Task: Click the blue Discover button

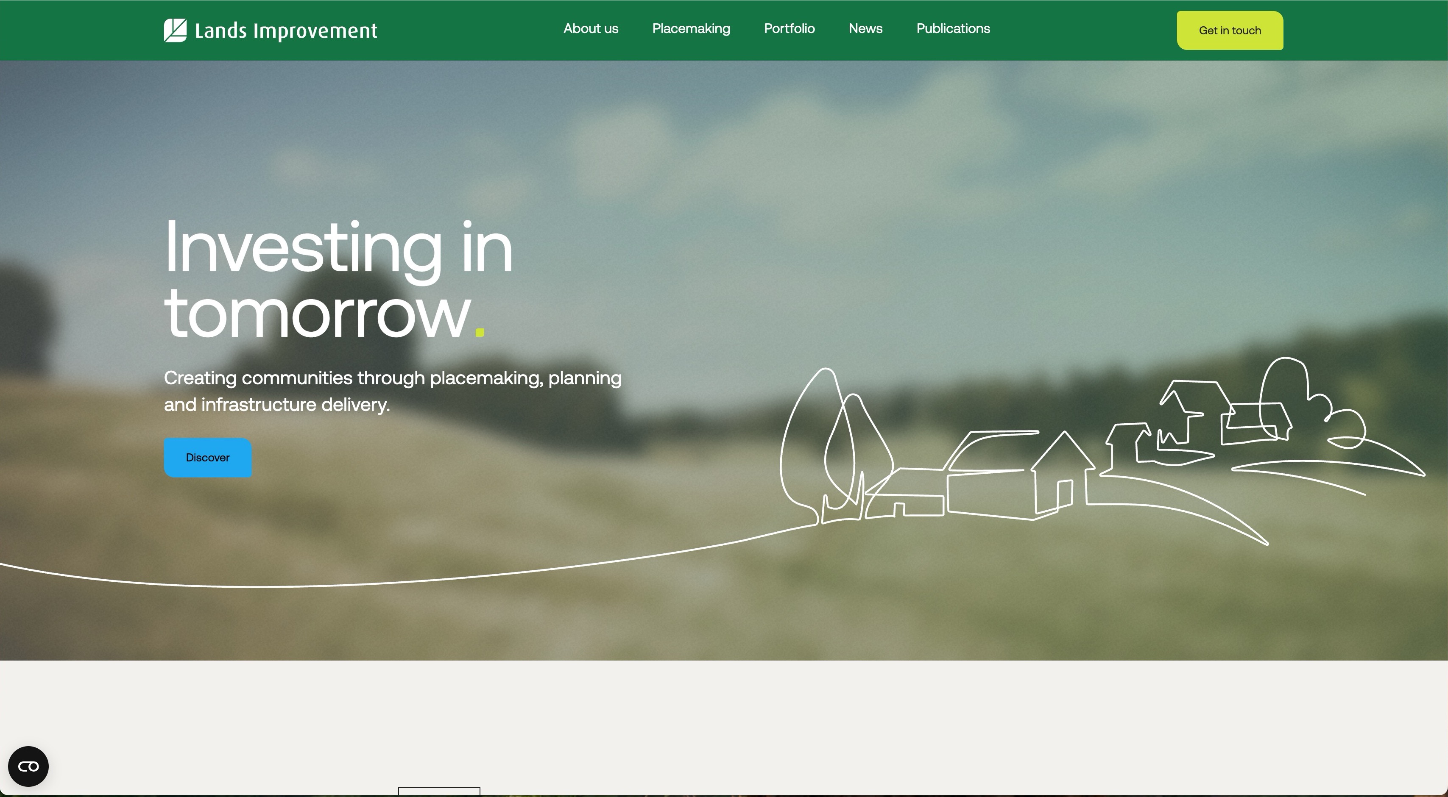Action: pyautogui.click(x=207, y=458)
